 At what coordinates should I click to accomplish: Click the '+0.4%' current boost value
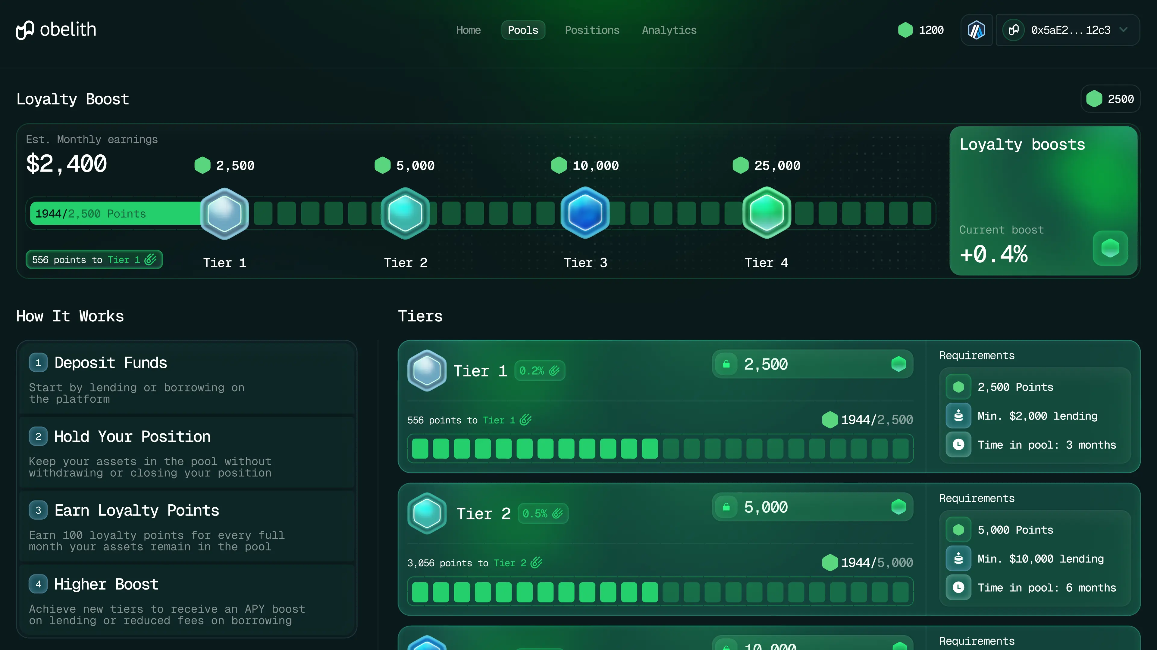click(x=993, y=254)
